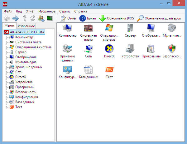Switch to the Избранное tab
This screenshot has width=187, height=144.
26,26
